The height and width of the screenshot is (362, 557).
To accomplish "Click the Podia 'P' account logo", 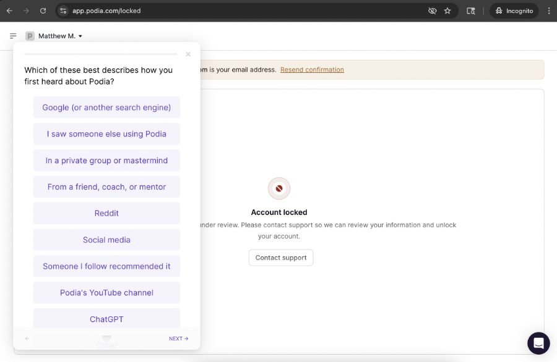I will (x=30, y=36).
